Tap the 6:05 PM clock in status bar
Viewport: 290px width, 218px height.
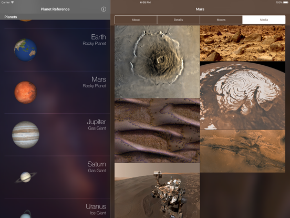[x=145, y=3]
